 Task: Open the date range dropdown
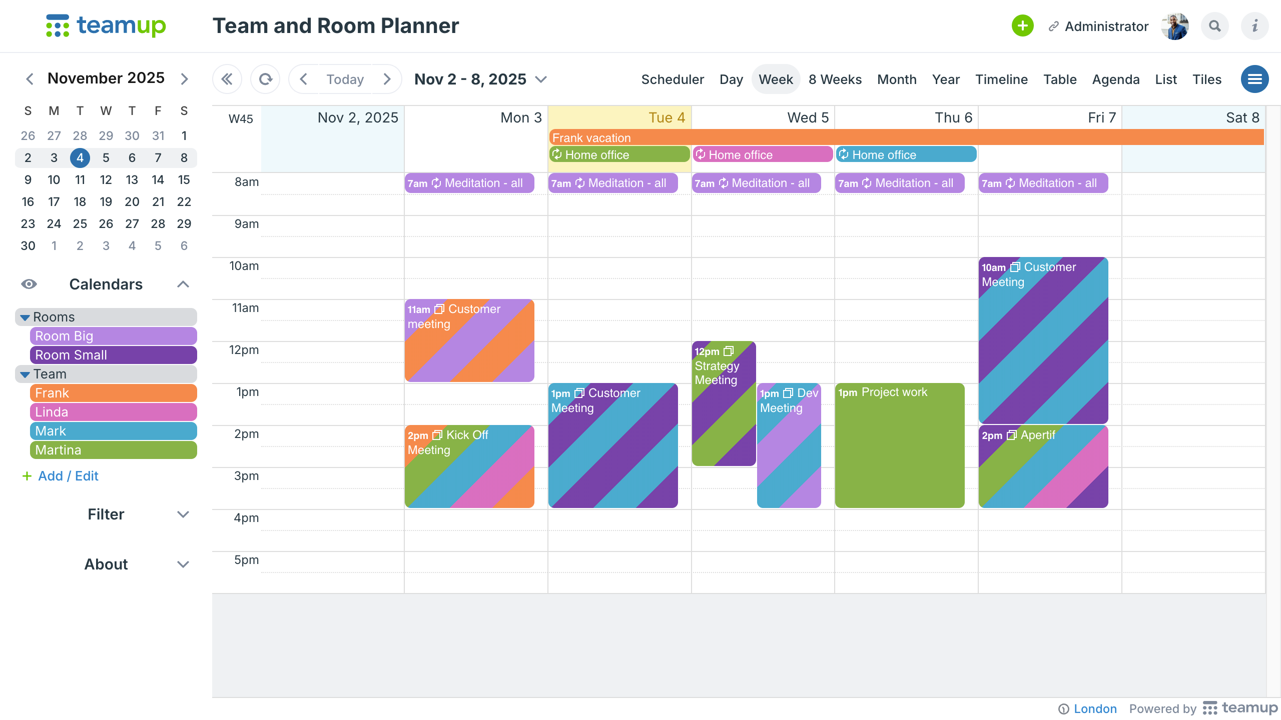540,79
